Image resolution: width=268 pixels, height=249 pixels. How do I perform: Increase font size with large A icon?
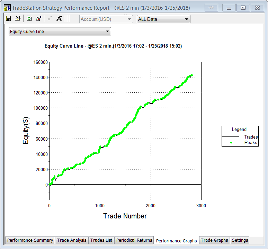tap(59, 19)
